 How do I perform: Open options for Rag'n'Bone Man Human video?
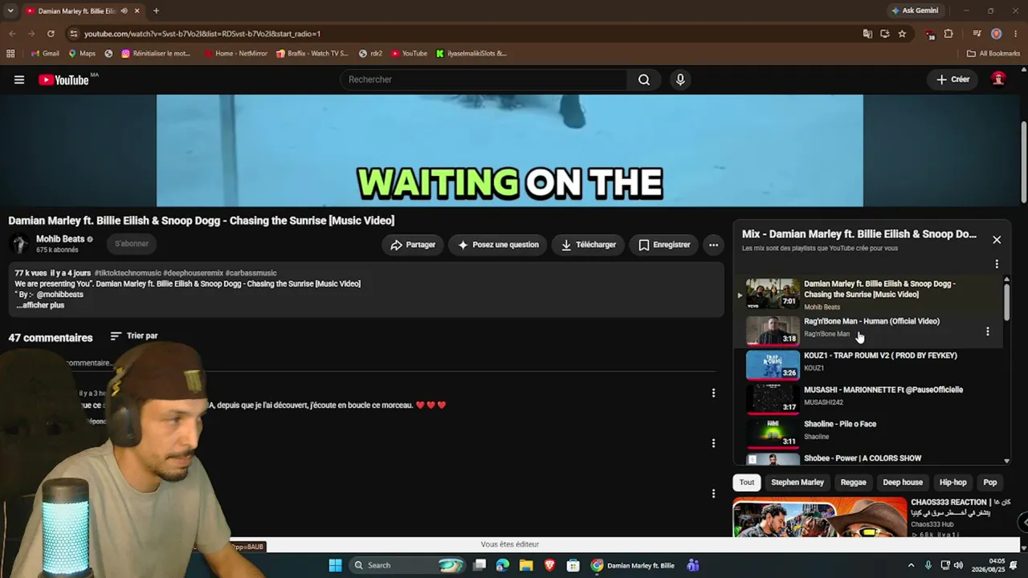[x=987, y=331]
